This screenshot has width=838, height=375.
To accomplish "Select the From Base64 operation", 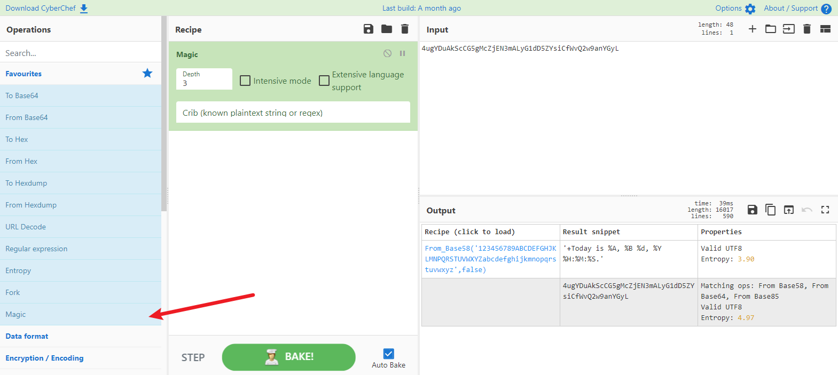I will (80, 117).
